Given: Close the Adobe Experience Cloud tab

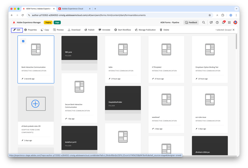Looking at the screenshot, I should click(x=90, y=9).
